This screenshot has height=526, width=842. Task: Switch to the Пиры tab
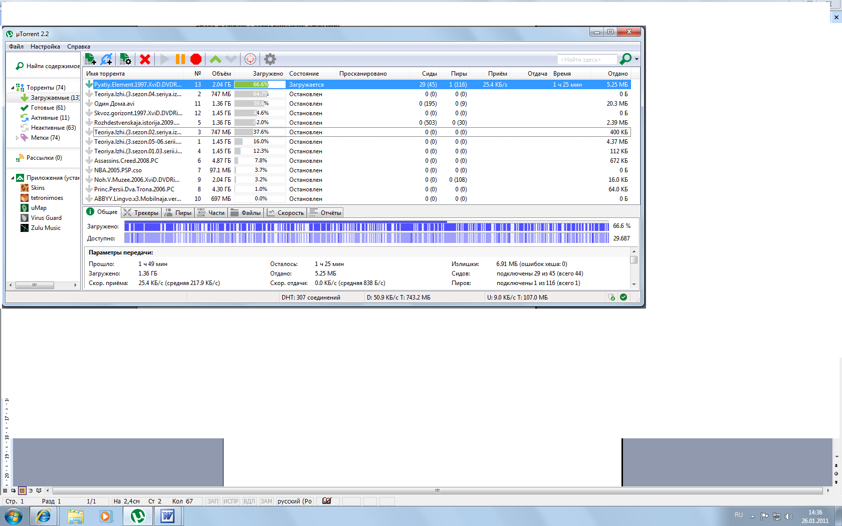(178, 213)
